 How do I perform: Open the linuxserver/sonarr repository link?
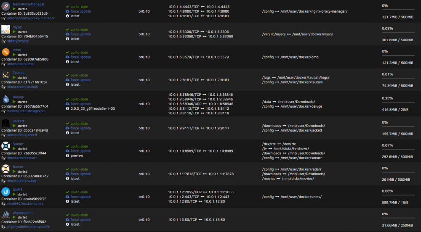coord(22,158)
